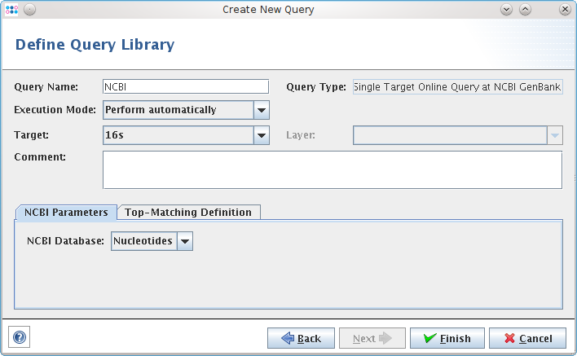Viewport: 577px width, 356px height.
Task: Select the NCBI Parameters tab
Action: pos(66,212)
